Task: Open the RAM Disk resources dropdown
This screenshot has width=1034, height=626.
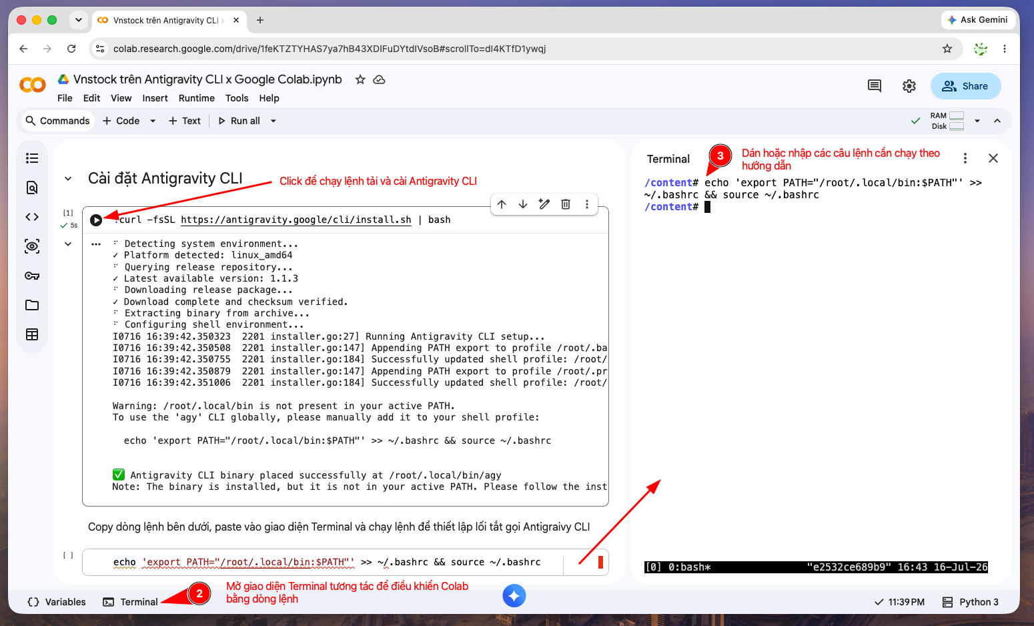Action: coord(977,121)
